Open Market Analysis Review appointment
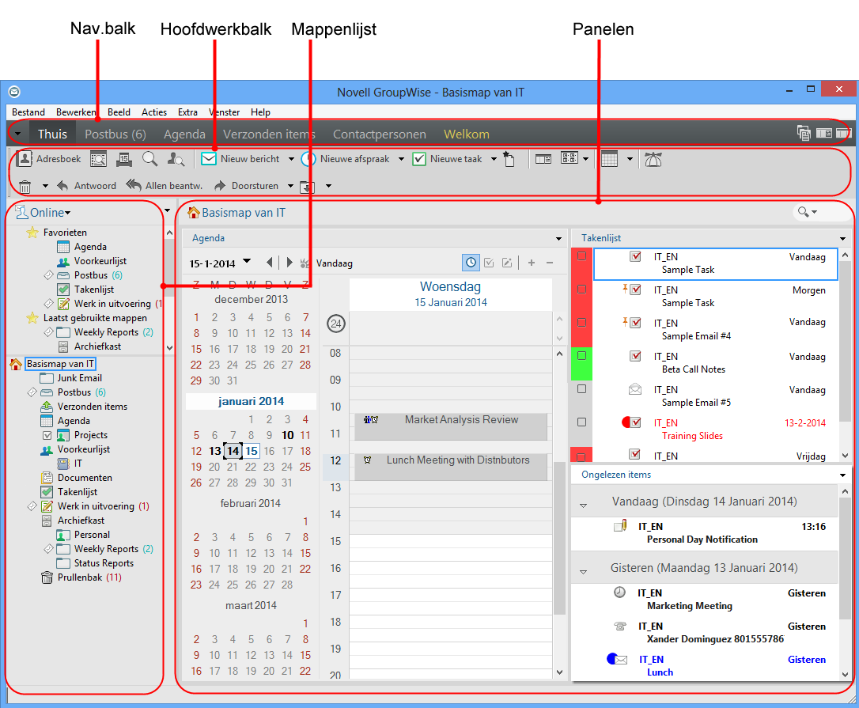 [x=450, y=426]
